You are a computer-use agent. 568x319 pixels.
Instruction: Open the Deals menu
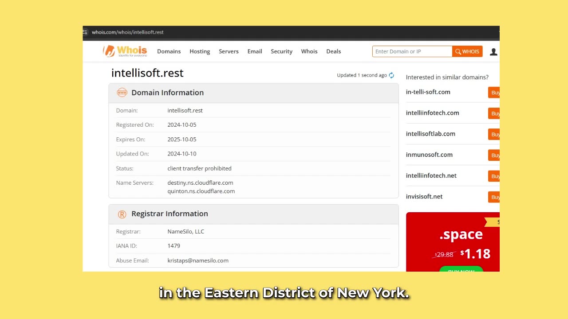333,51
